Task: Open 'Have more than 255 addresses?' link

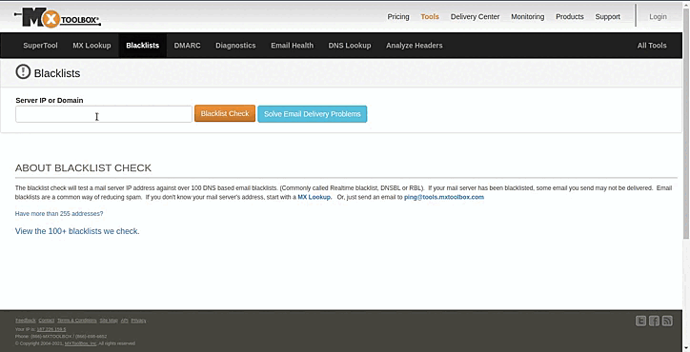Action: click(59, 213)
